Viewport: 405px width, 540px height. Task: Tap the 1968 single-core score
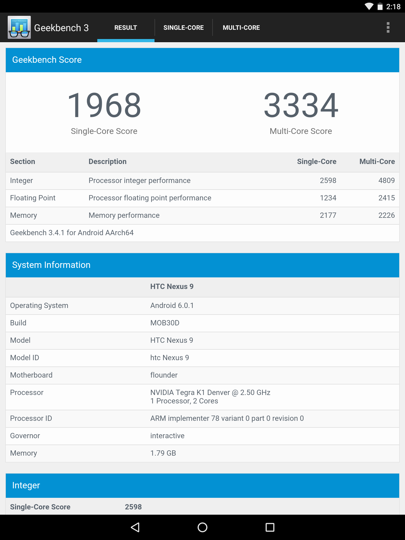pyautogui.click(x=104, y=105)
